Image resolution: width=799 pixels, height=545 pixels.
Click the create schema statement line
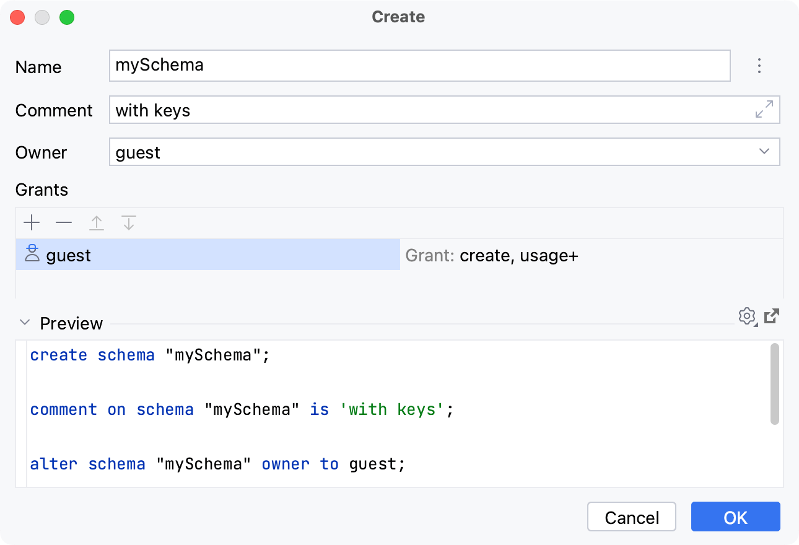(x=149, y=355)
